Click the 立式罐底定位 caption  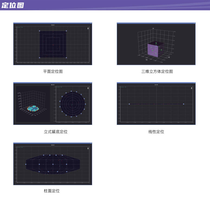[x=56, y=132]
